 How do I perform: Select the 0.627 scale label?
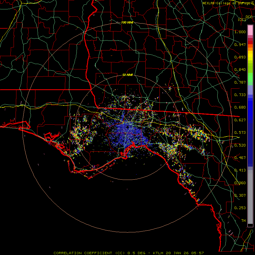(x=240, y=120)
